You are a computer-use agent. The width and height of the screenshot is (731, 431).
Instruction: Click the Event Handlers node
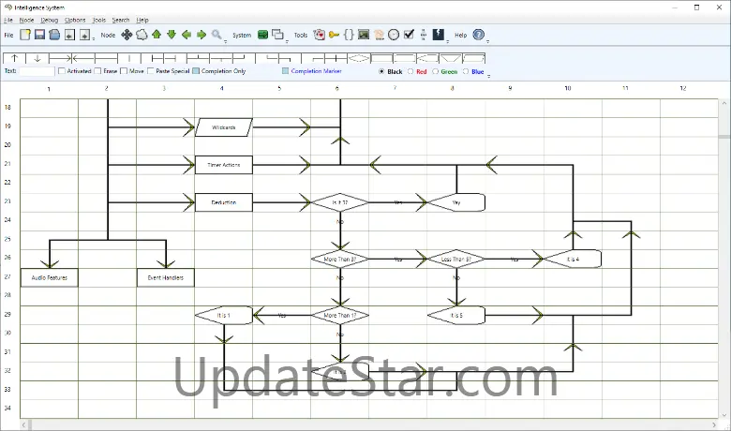tap(166, 277)
